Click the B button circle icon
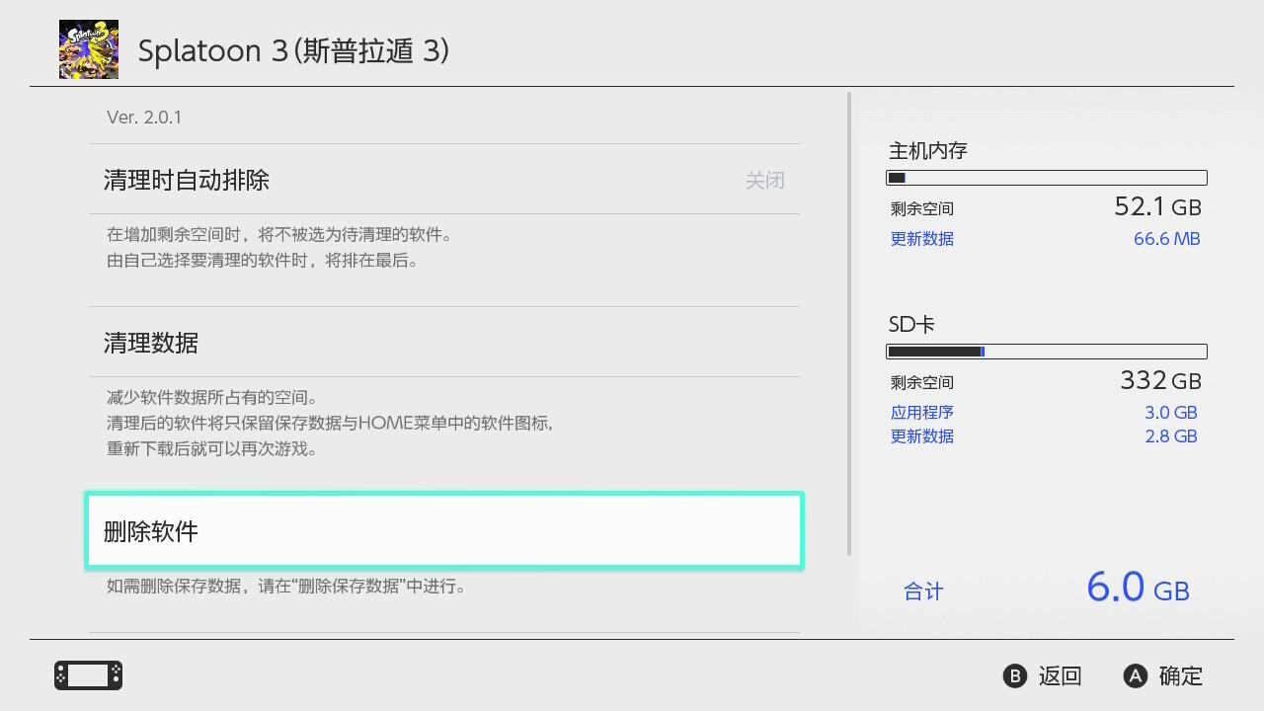This screenshot has width=1264, height=711. point(1015,676)
